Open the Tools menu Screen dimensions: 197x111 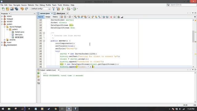pyautogui.click(x=60, y=5)
